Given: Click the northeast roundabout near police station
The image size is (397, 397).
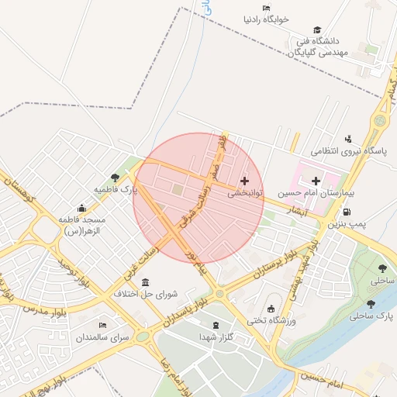Looking at the screenshot, I should (379, 120).
